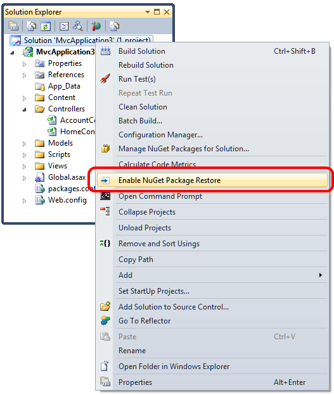Click the Web.config file icon

coord(40,200)
